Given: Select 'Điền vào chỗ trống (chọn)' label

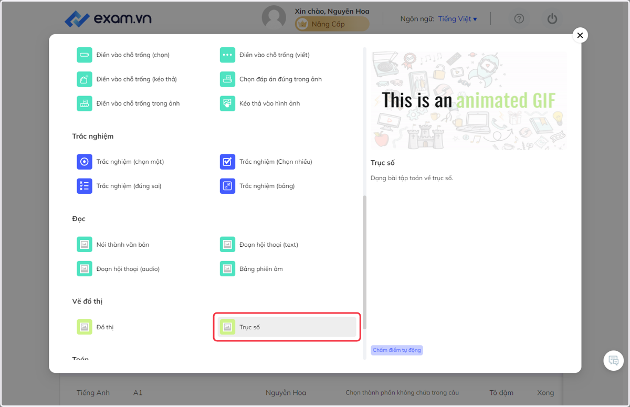Looking at the screenshot, I should (133, 55).
